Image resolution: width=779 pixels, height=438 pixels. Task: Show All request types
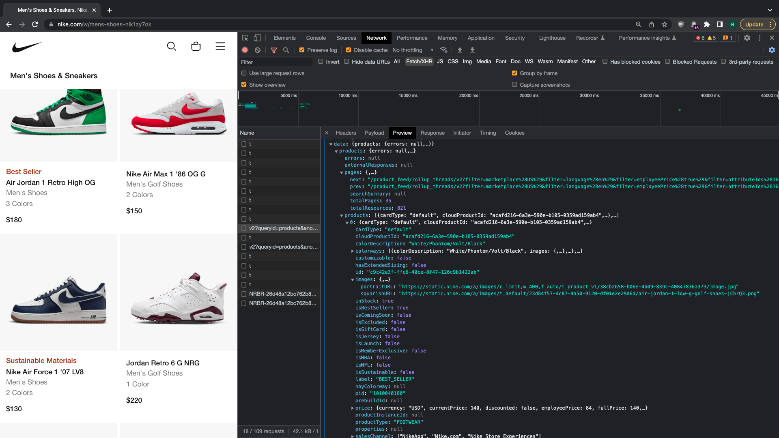point(396,62)
